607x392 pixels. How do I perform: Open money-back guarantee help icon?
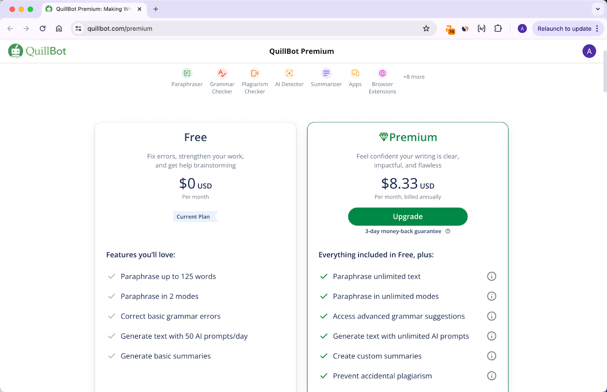(x=448, y=231)
